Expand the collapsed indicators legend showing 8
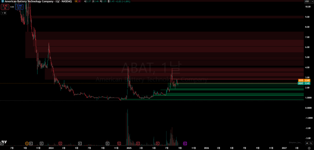This screenshot has height=150, width=314. [x=4, y=13]
